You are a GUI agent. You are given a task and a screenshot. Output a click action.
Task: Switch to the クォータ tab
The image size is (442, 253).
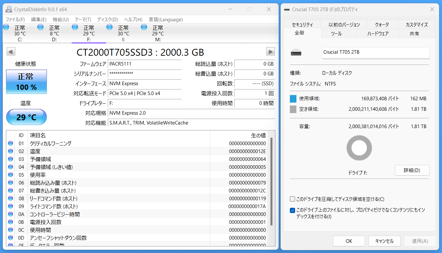tap(382, 25)
